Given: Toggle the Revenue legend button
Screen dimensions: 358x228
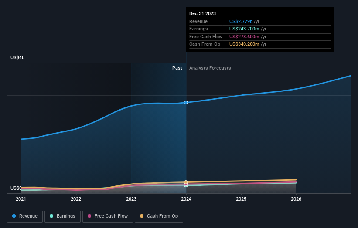Looking at the screenshot, I should coord(25,216).
